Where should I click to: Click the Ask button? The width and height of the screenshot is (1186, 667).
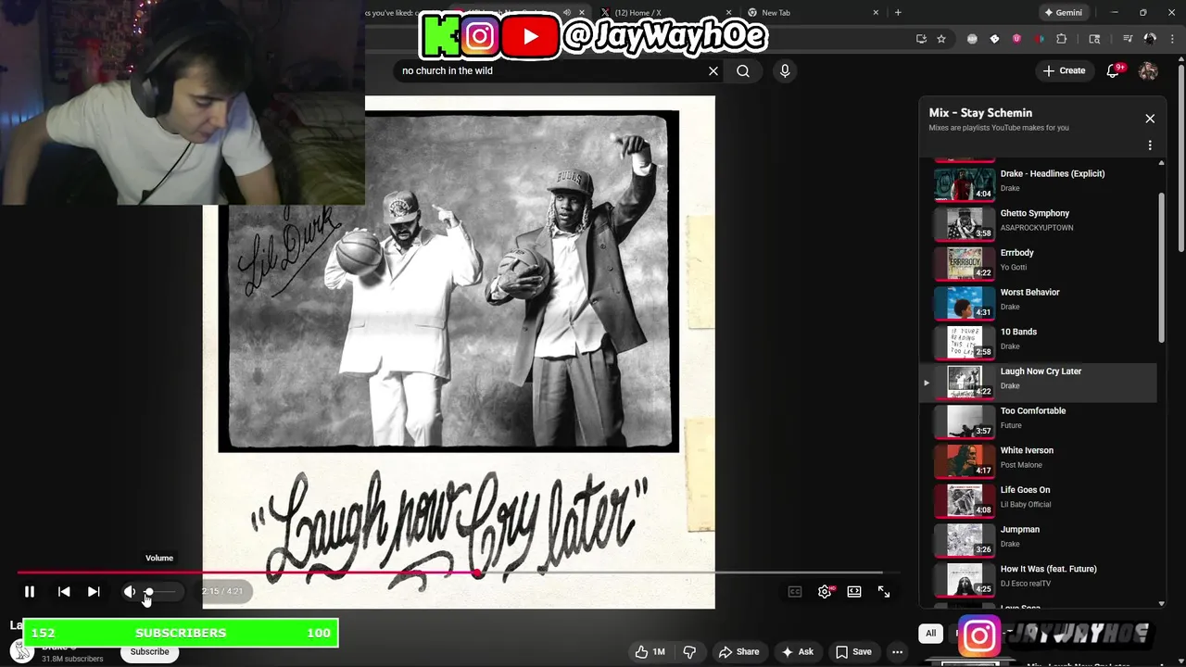[797, 652]
